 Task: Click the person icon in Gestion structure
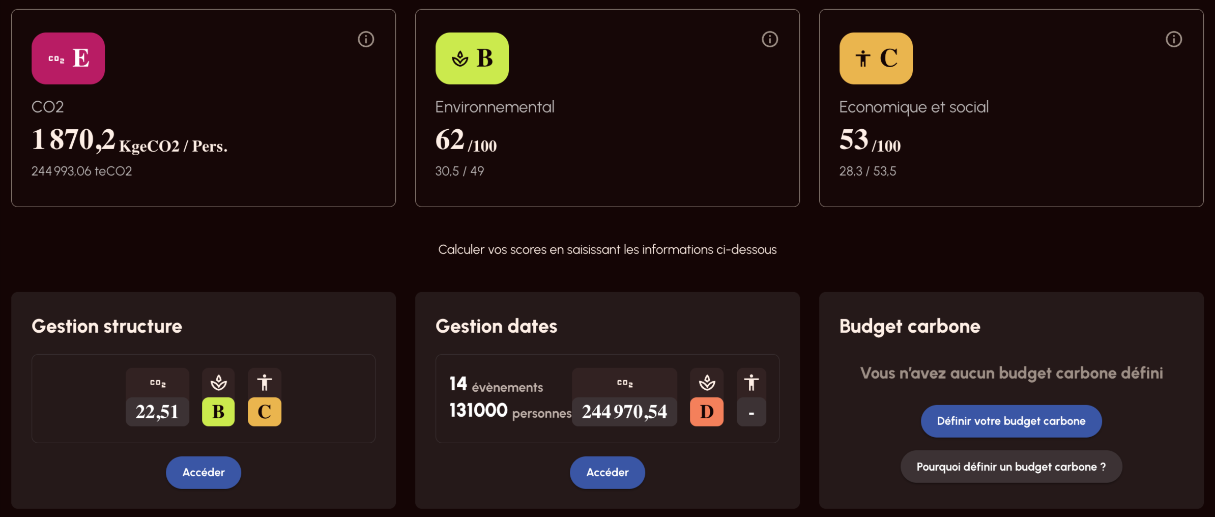(x=265, y=383)
